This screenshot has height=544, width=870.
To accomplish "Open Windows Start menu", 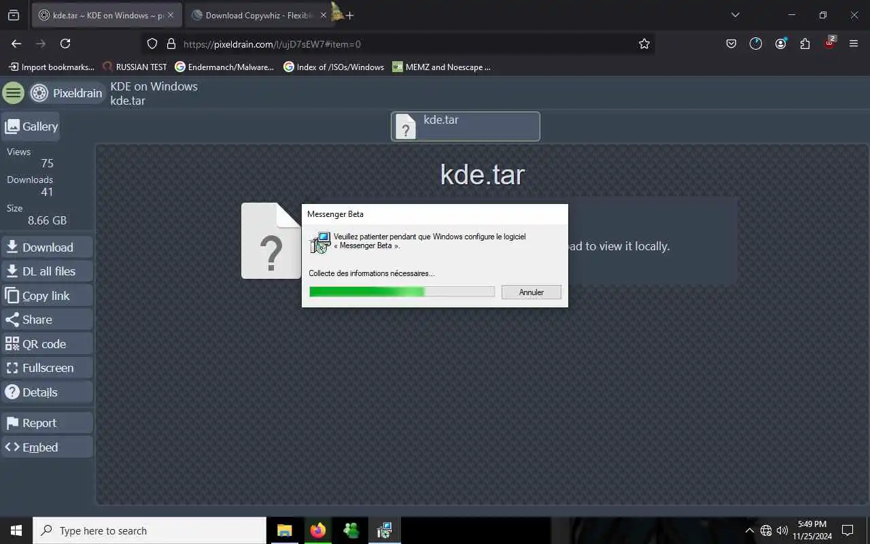I will pos(16,530).
